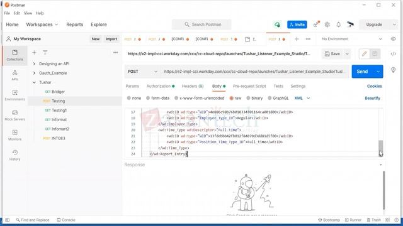Expand the Oauth_Example collection
The width and height of the screenshot is (403, 226).
click(x=34, y=73)
